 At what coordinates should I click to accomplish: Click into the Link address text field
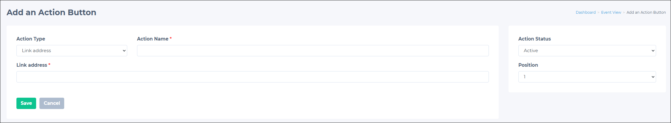tap(252, 77)
